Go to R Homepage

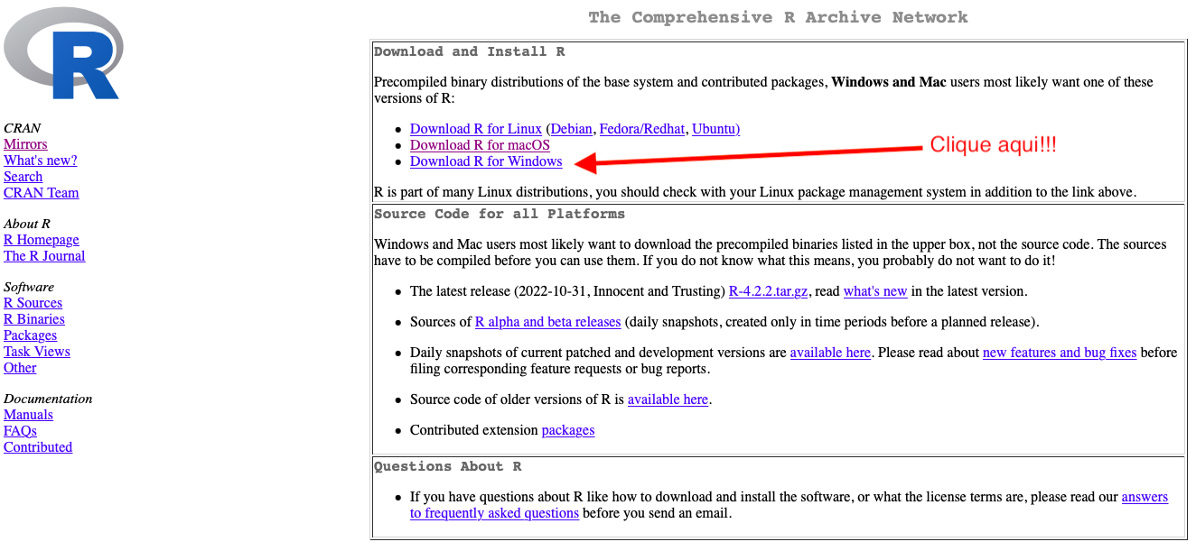(x=42, y=240)
